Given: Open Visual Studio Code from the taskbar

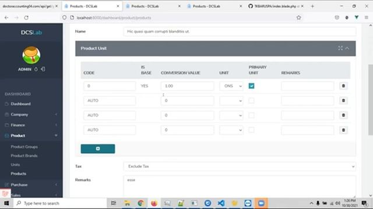Looking at the screenshot, I should 221,203.
